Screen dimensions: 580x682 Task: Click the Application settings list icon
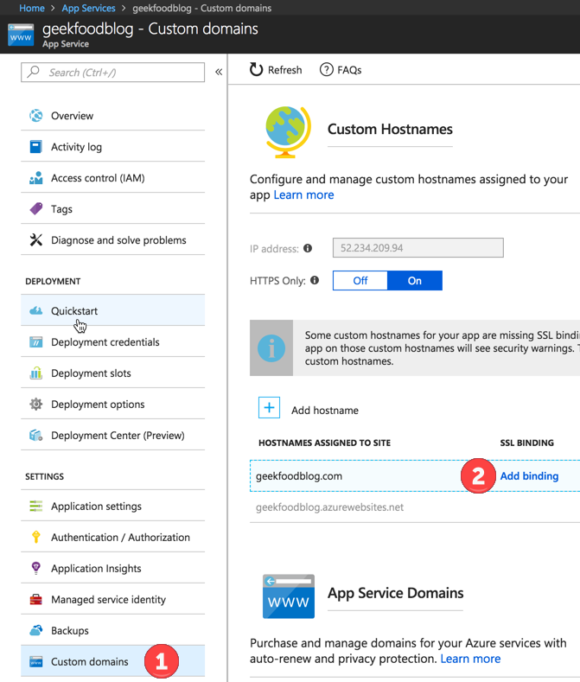click(x=35, y=506)
